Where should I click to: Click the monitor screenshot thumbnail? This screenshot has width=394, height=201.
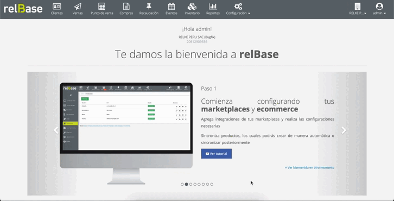[x=126, y=133]
